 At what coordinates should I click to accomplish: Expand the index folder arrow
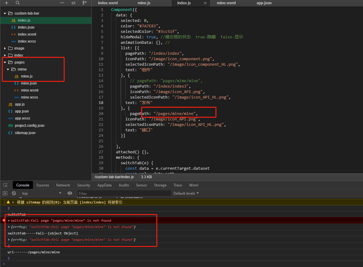click(x=5, y=55)
